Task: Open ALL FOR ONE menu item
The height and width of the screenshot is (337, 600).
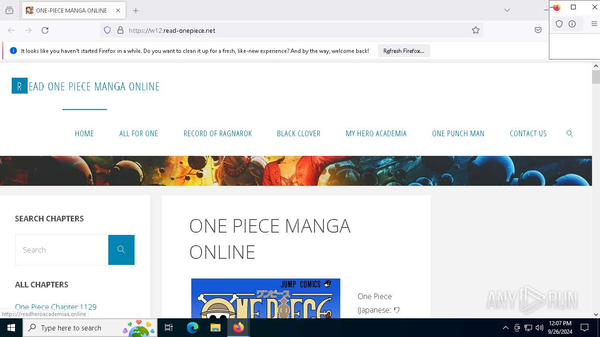Action: tap(139, 133)
